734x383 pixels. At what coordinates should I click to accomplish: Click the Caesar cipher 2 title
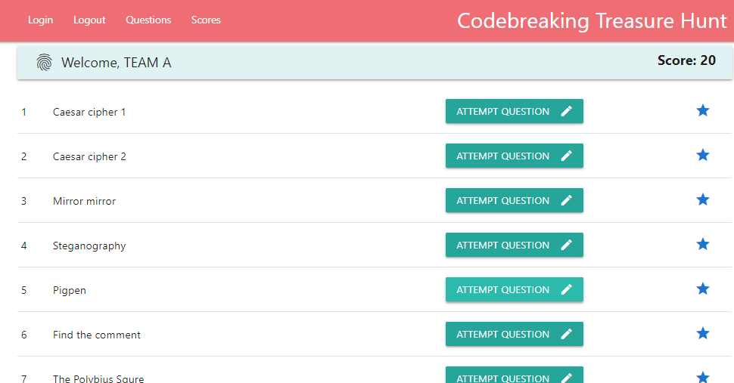pyautogui.click(x=89, y=156)
